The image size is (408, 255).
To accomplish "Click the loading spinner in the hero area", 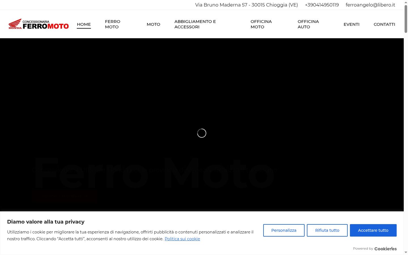I will (x=202, y=133).
